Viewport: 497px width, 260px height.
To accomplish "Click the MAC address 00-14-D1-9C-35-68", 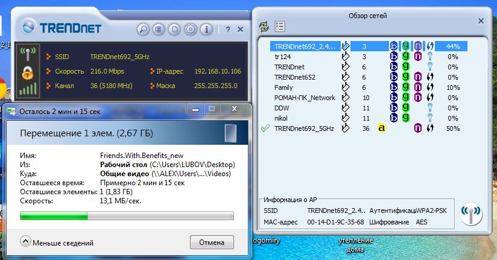I will 335,222.
